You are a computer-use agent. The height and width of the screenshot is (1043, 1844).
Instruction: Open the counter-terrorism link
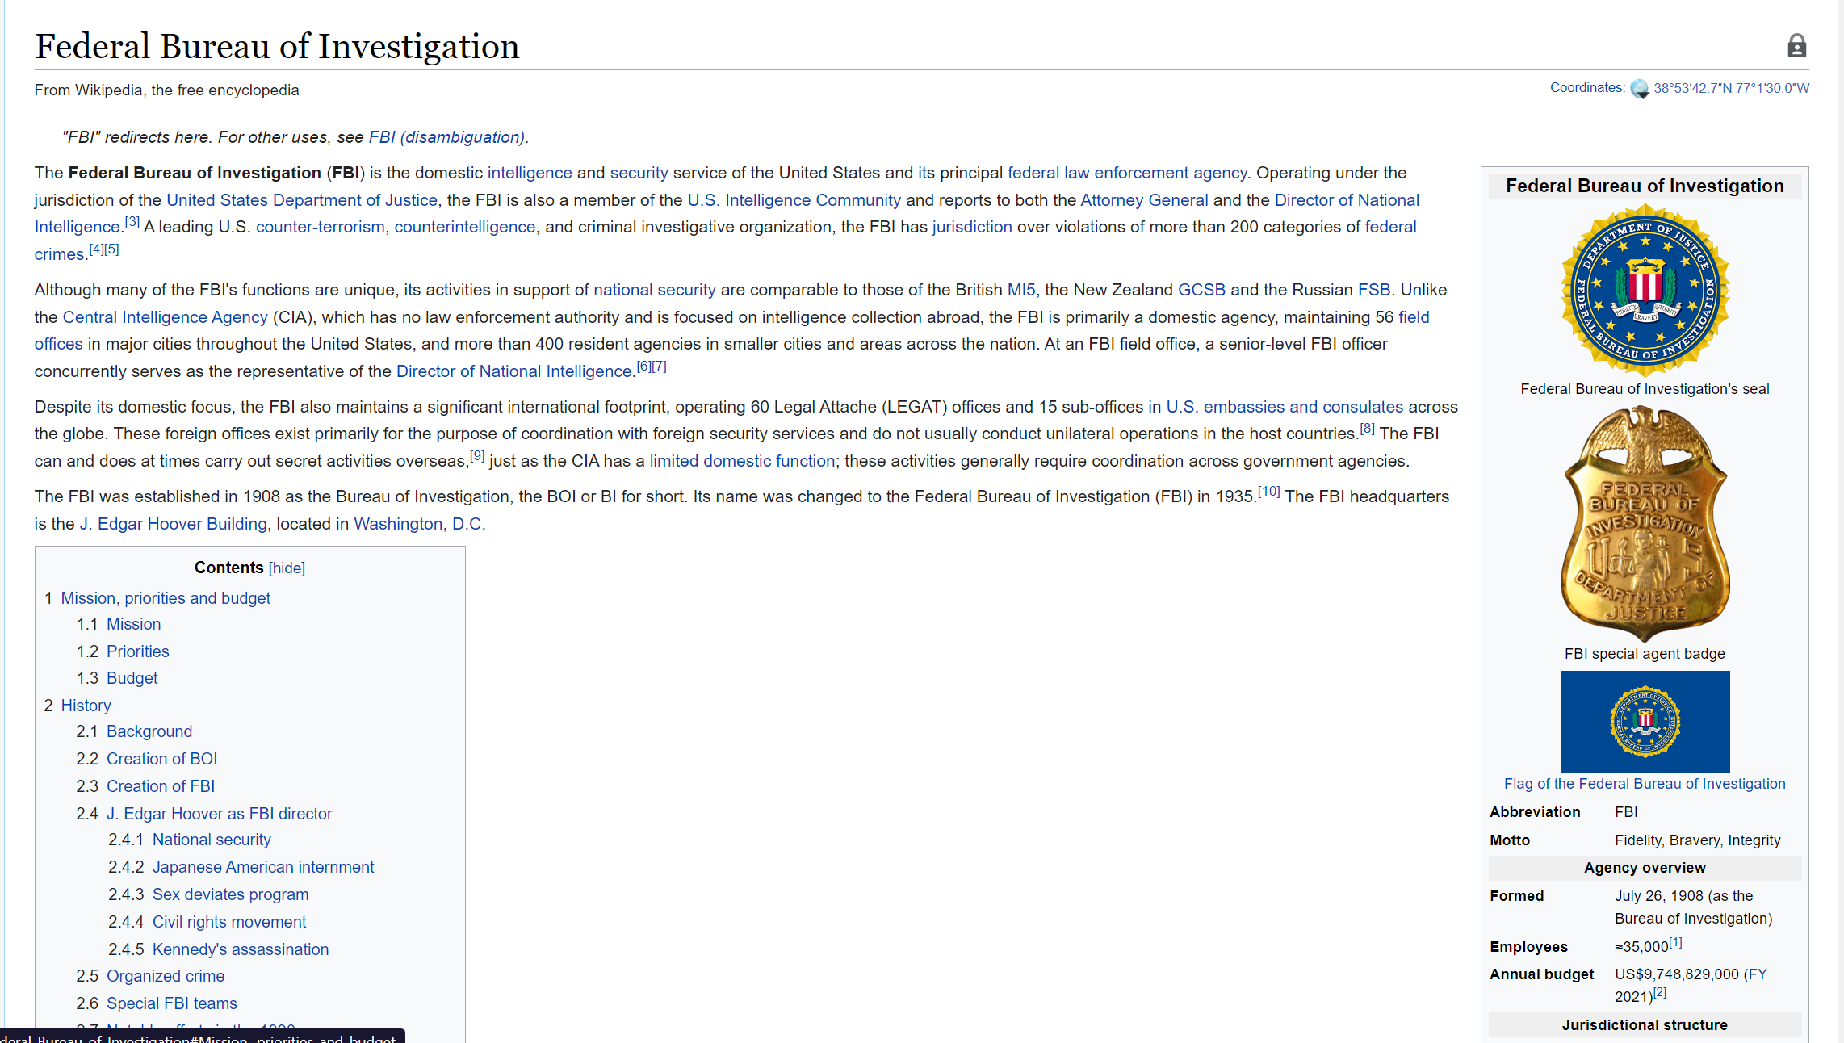[321, 227]
